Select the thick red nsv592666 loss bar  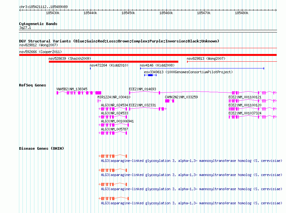click(x=148, y=55)
